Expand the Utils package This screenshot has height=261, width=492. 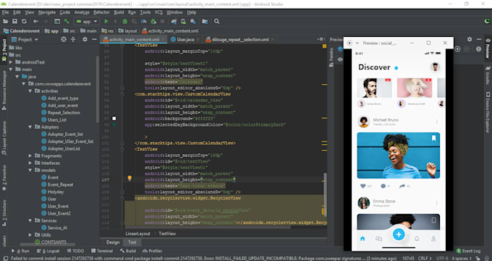pos(30,235)
